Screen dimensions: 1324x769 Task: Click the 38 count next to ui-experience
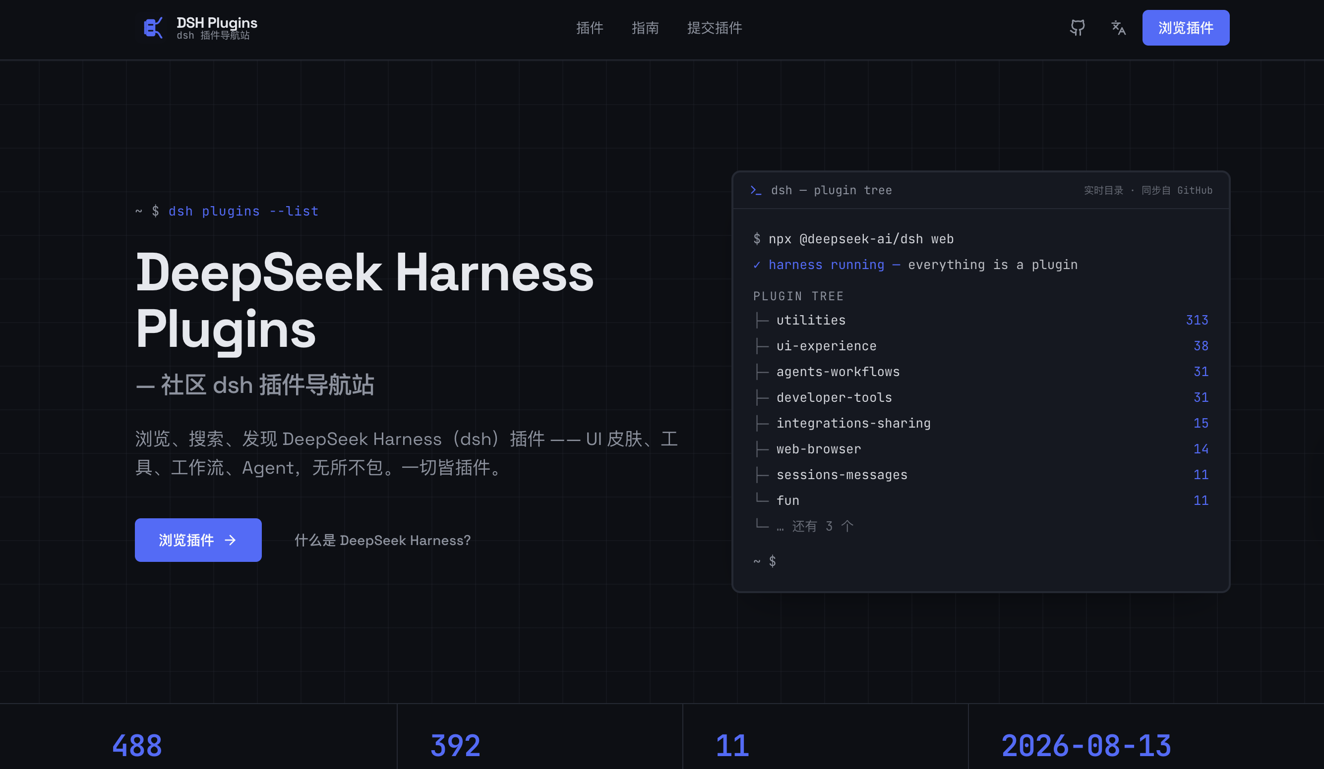1201,346
